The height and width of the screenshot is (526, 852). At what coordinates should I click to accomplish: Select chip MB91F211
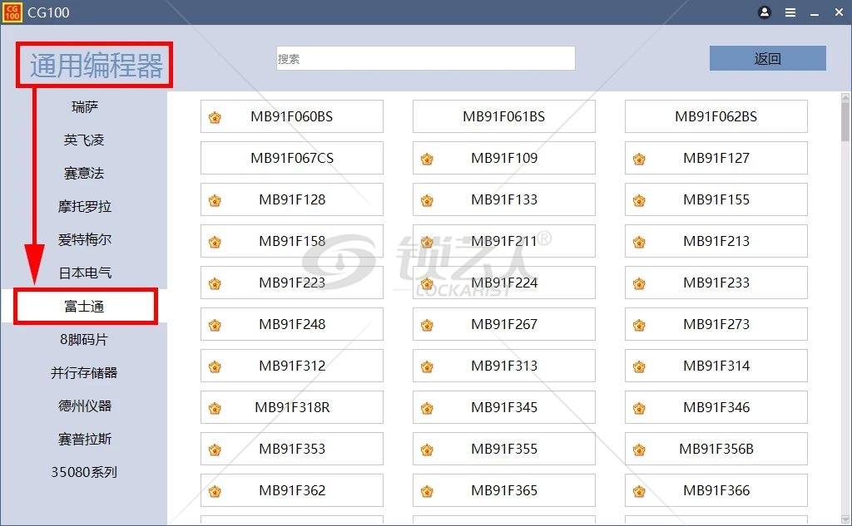click(503, 241)
